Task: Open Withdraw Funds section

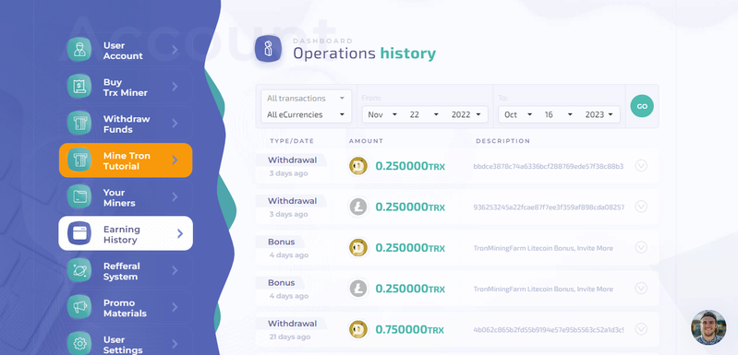Action: tap(126, 124)
